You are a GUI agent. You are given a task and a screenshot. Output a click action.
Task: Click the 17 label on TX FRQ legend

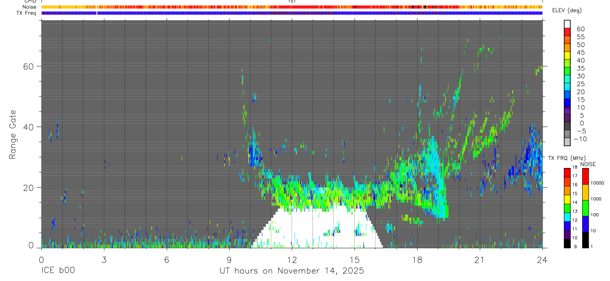[x=575, y=176]
